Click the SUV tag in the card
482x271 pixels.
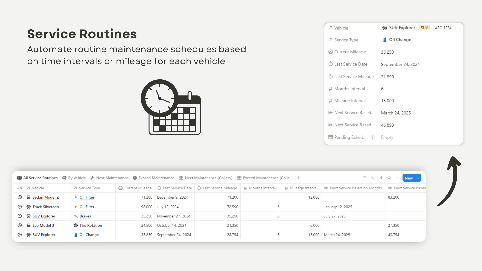pos(424,28)
